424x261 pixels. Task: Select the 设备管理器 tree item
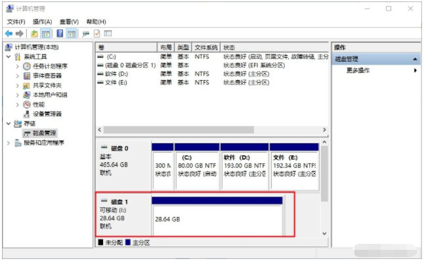coord(47,114)
